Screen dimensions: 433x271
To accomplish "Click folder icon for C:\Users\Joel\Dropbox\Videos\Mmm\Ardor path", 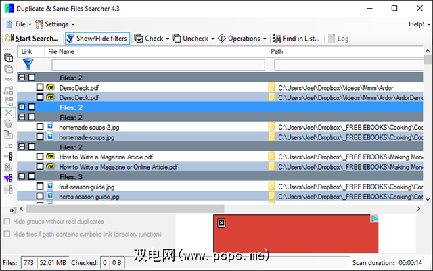I will click(272, 87).
